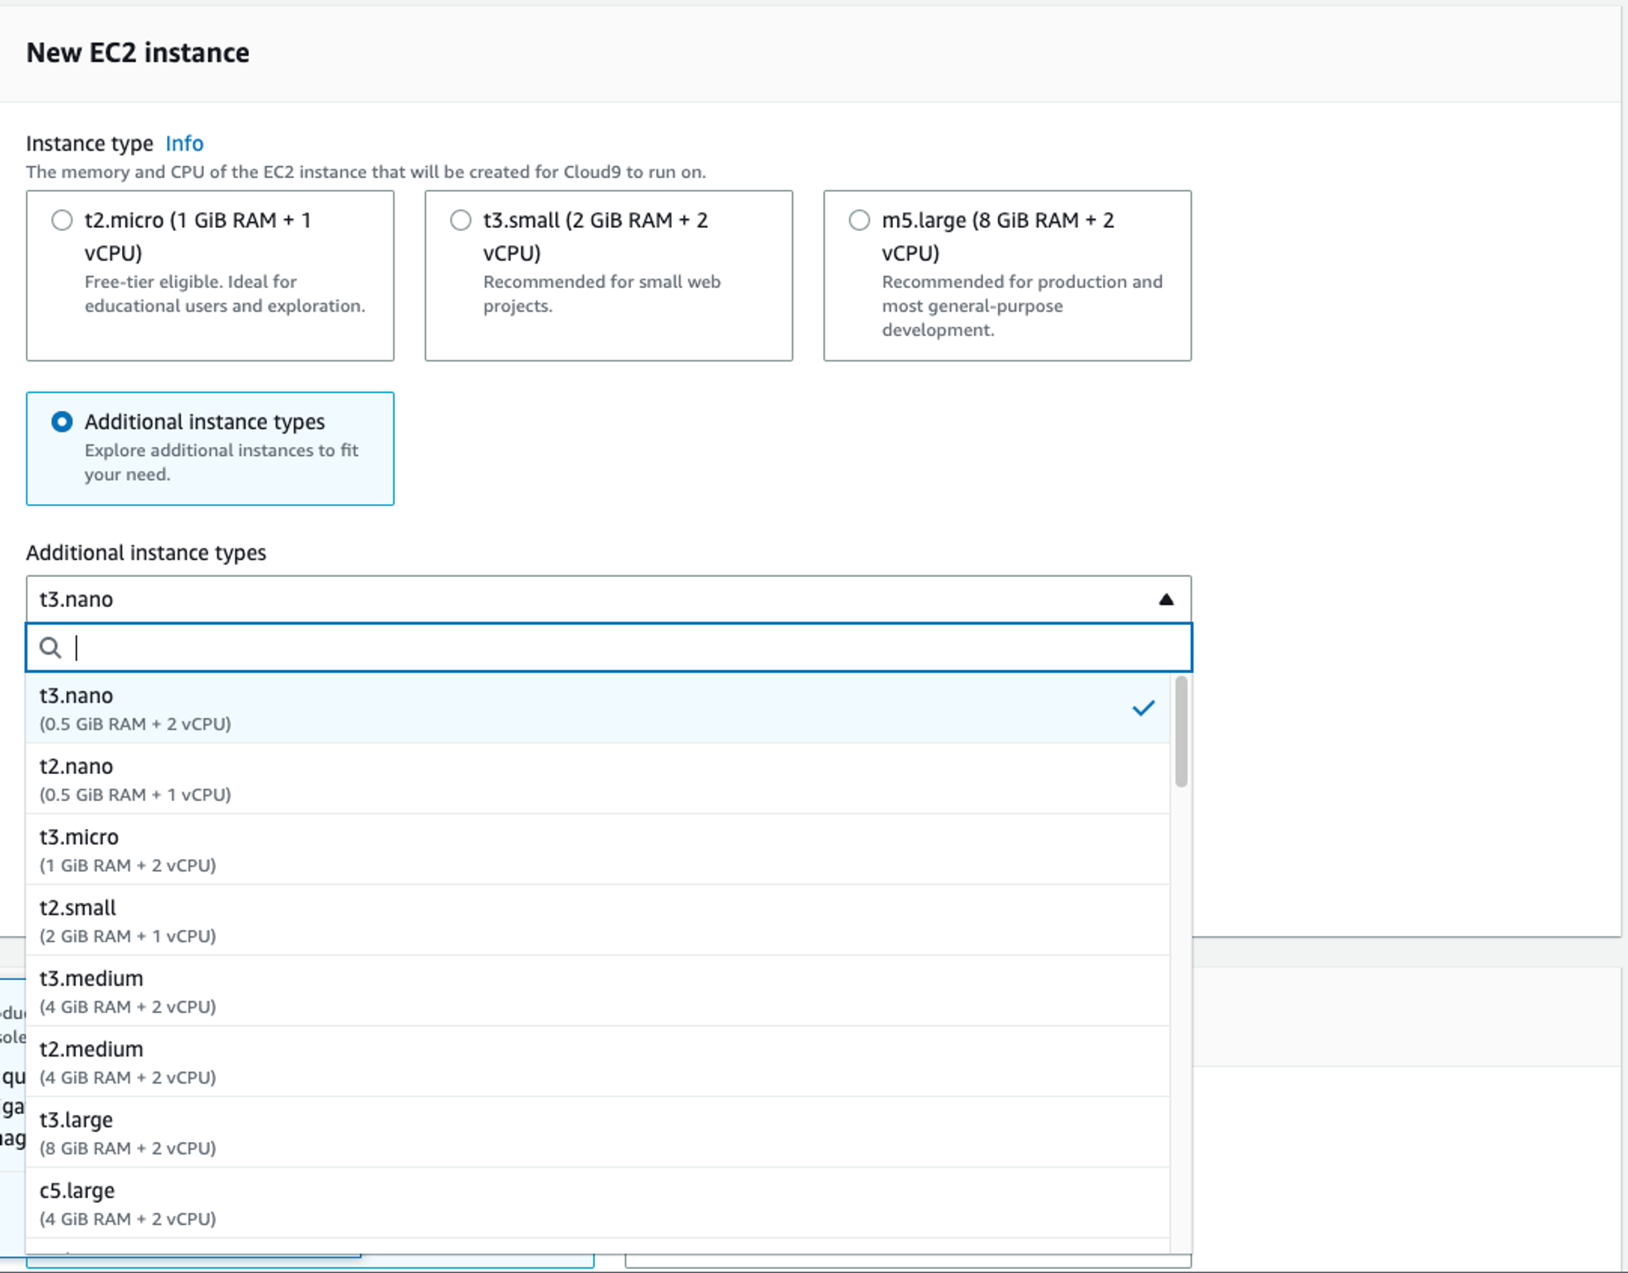This screenshot has width=1628, height=1273.
Task: Click the search magnifier icon
Action: pos(50,648)
